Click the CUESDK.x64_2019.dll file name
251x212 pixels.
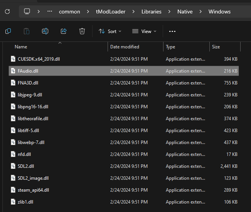[x=39, y=59]
